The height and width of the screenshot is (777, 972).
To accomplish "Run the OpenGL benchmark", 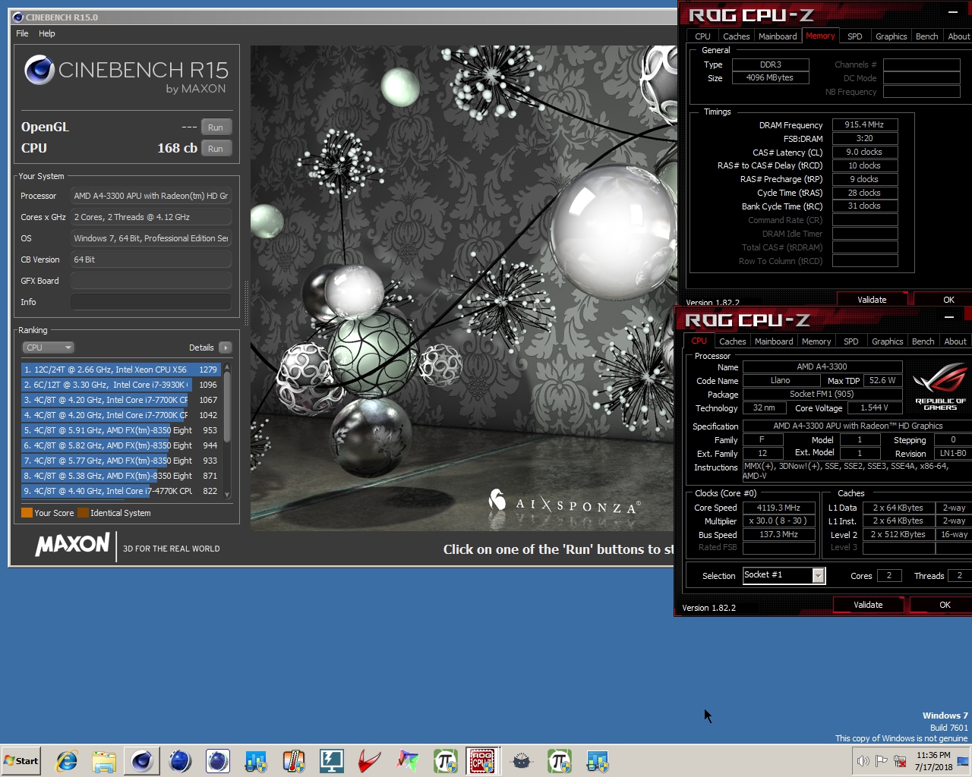I will tap(216, 127).
